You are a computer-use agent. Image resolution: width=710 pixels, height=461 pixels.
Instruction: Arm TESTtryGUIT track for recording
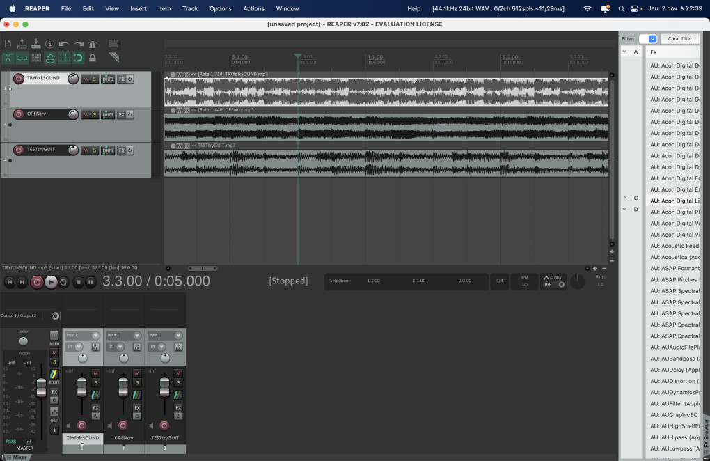(x=19, y=150)
